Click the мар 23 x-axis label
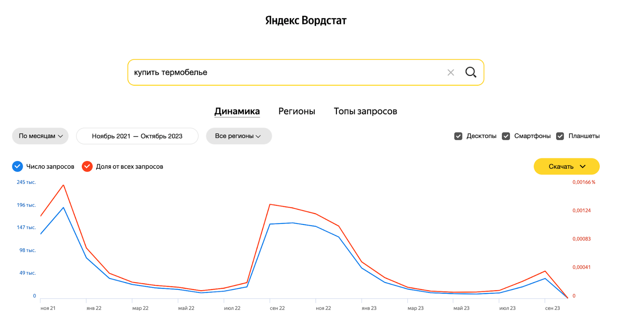Screen dimensions: 621x322 tap(415, 308)
